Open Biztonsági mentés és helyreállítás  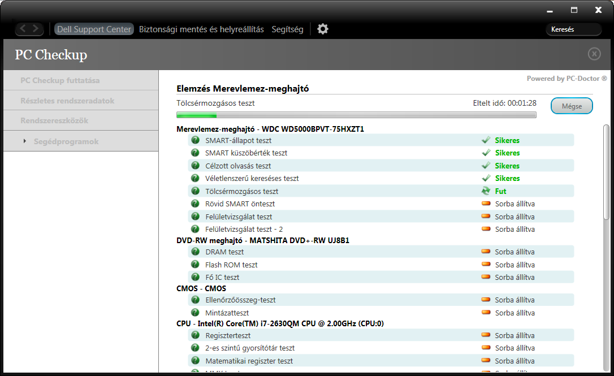click(201, 29)
